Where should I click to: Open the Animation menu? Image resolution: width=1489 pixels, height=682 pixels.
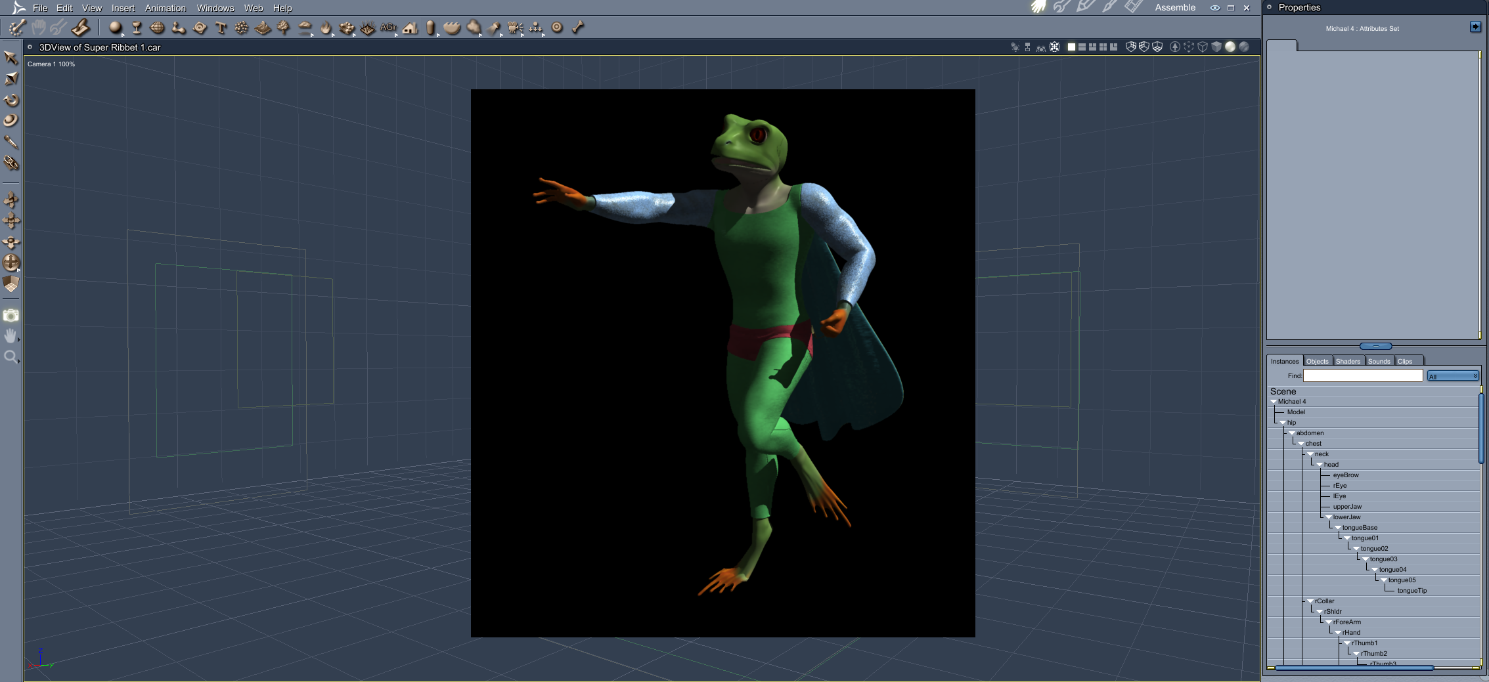point(165,8)
